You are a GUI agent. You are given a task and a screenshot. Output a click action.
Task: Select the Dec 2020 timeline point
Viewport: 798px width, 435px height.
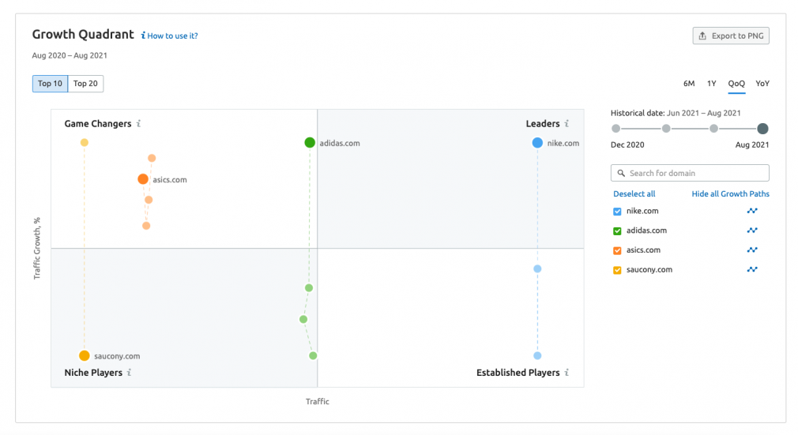tap(615, 129)
